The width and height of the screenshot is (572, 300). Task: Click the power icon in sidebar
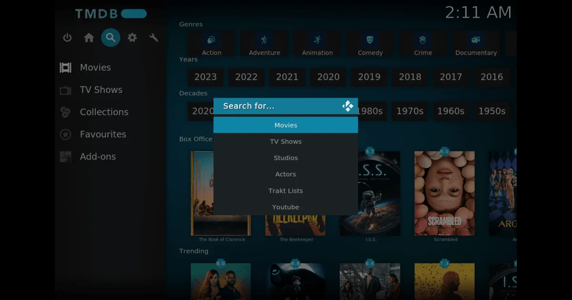click(67, 38)
